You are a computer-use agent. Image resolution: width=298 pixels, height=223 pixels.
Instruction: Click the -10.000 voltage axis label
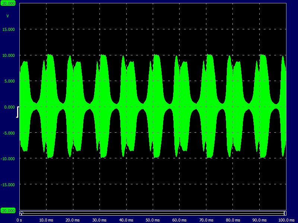click(8, 159)
